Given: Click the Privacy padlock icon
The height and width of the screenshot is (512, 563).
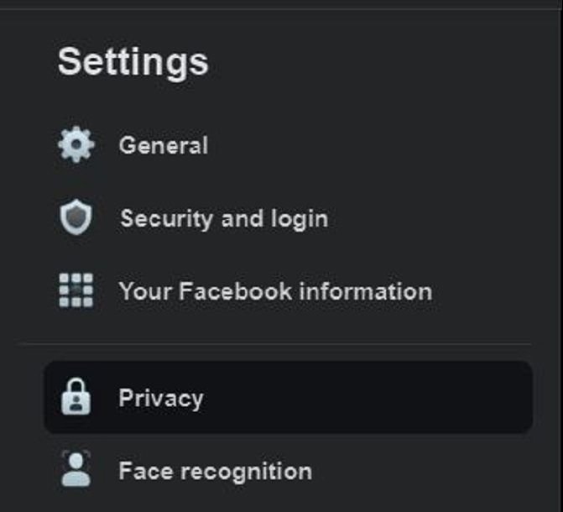Looking at the screenshot, I should pos(76,397).
